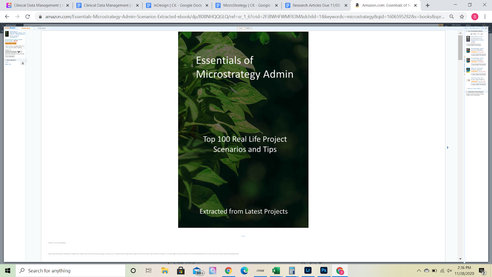Launch File Explorer from the taskbar

pos(165,271)
